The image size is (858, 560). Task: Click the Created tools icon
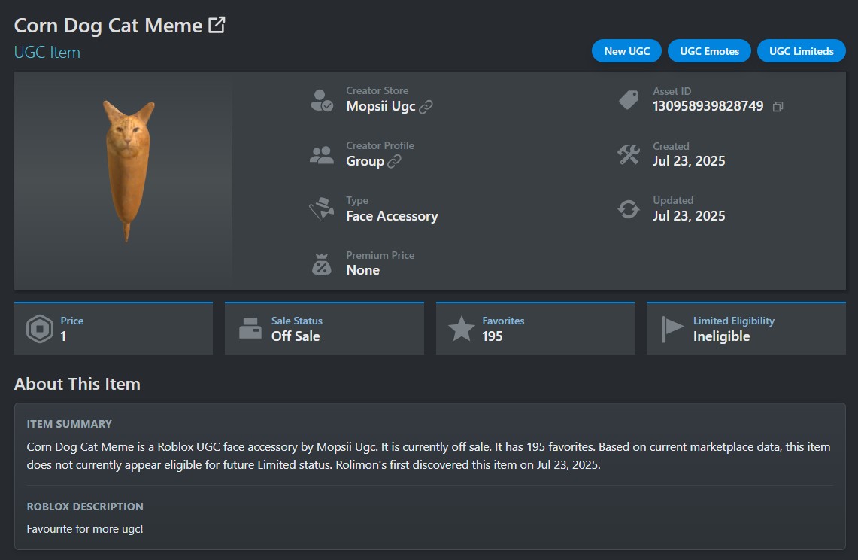point(628,154)
